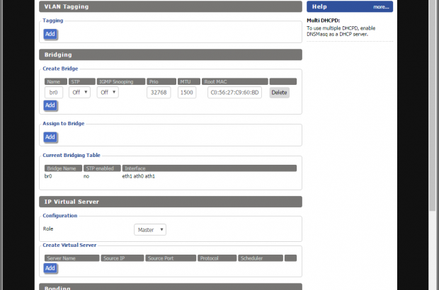Click Add button in Assign to Bridge
Viewport: 439px width, 290px height.
pyautogui.click(x=50, y=137)
